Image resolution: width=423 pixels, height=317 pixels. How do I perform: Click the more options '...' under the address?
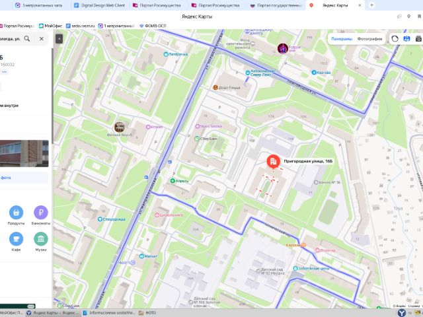click(4, 72)
